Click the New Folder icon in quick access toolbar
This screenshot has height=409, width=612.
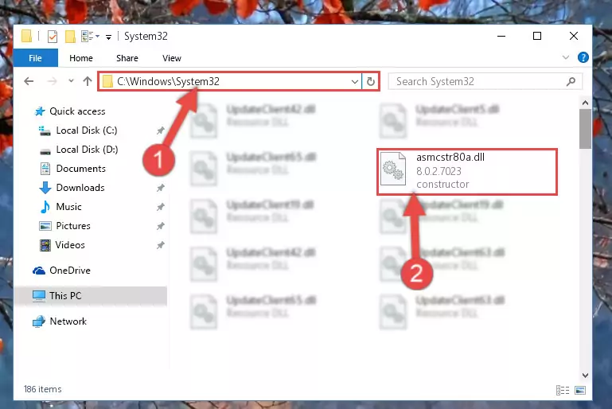70,37
